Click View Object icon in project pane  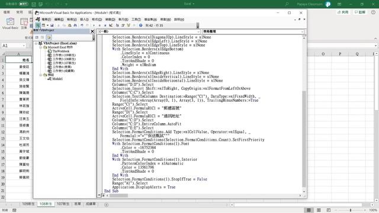point(42,37)
